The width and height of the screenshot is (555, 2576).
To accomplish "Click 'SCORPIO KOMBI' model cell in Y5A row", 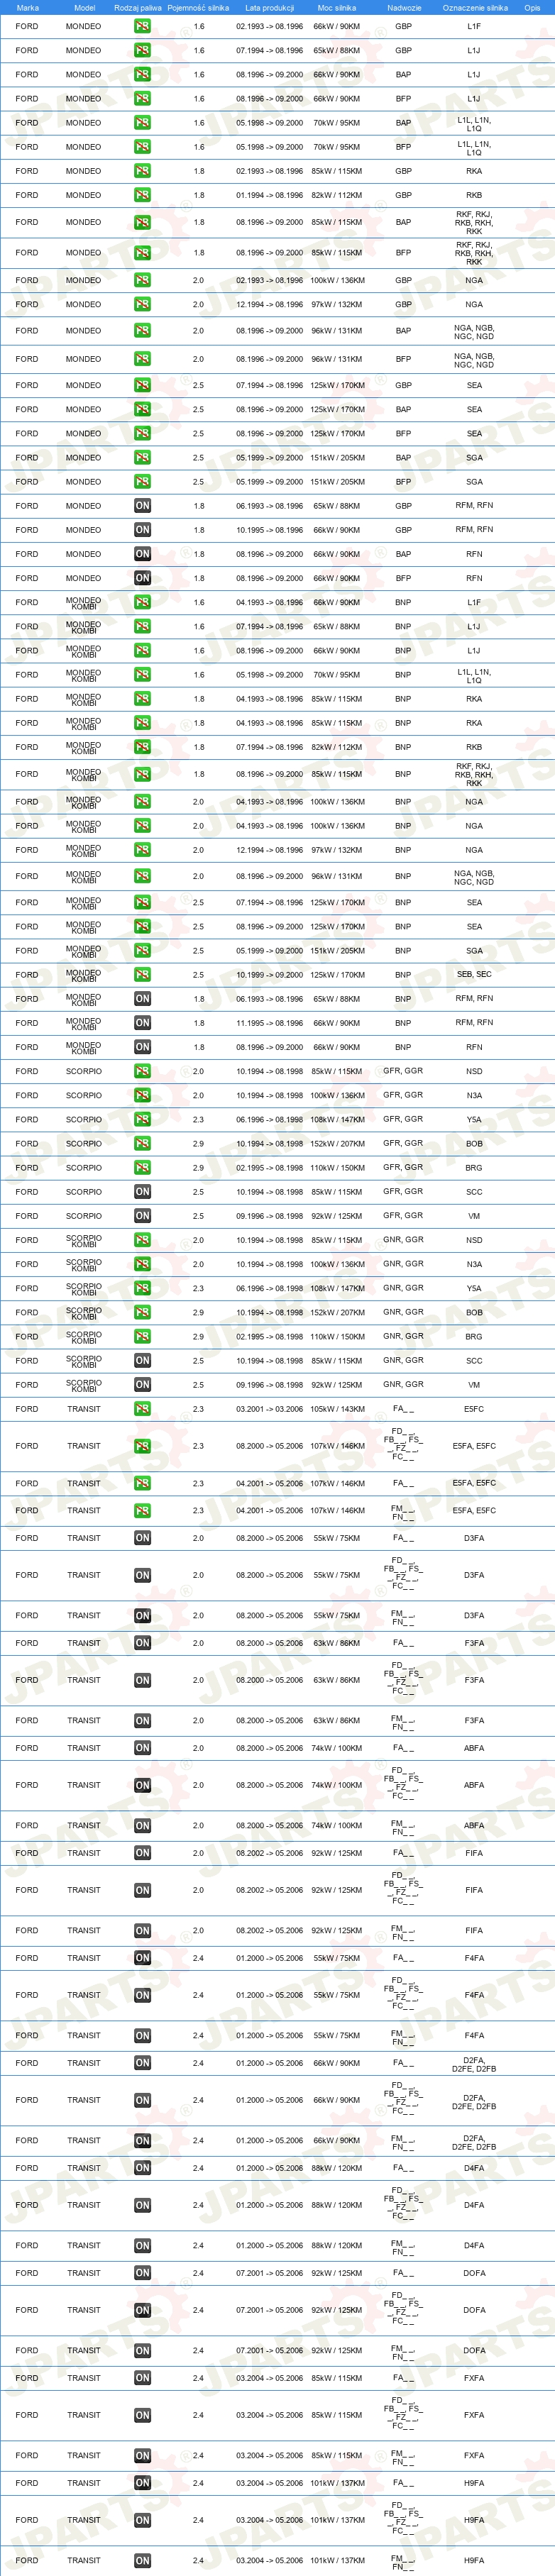I will coord(84,1288).
